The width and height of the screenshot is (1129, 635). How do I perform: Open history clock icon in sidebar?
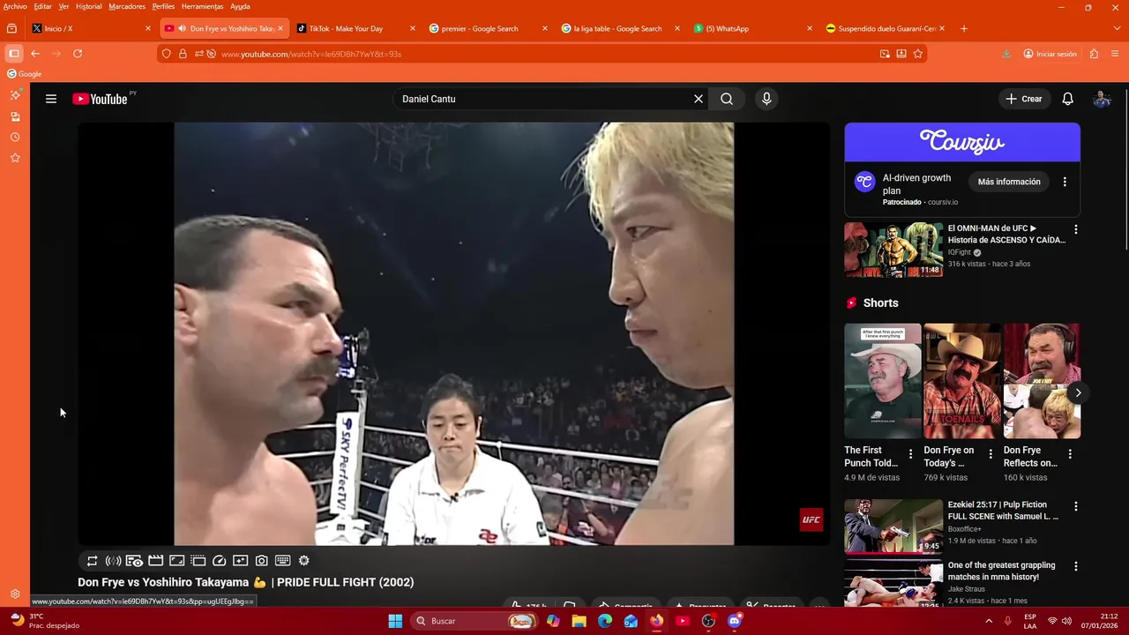(x=15, y=138)
